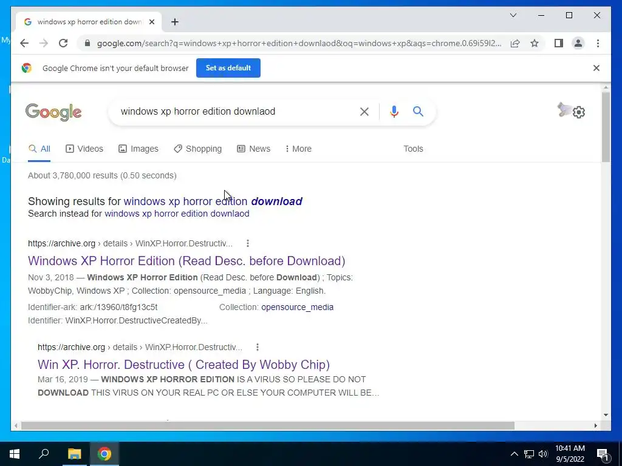
Task: Open a new tab with the plus button
Action: pyautogui.click(x=174, y=22)
